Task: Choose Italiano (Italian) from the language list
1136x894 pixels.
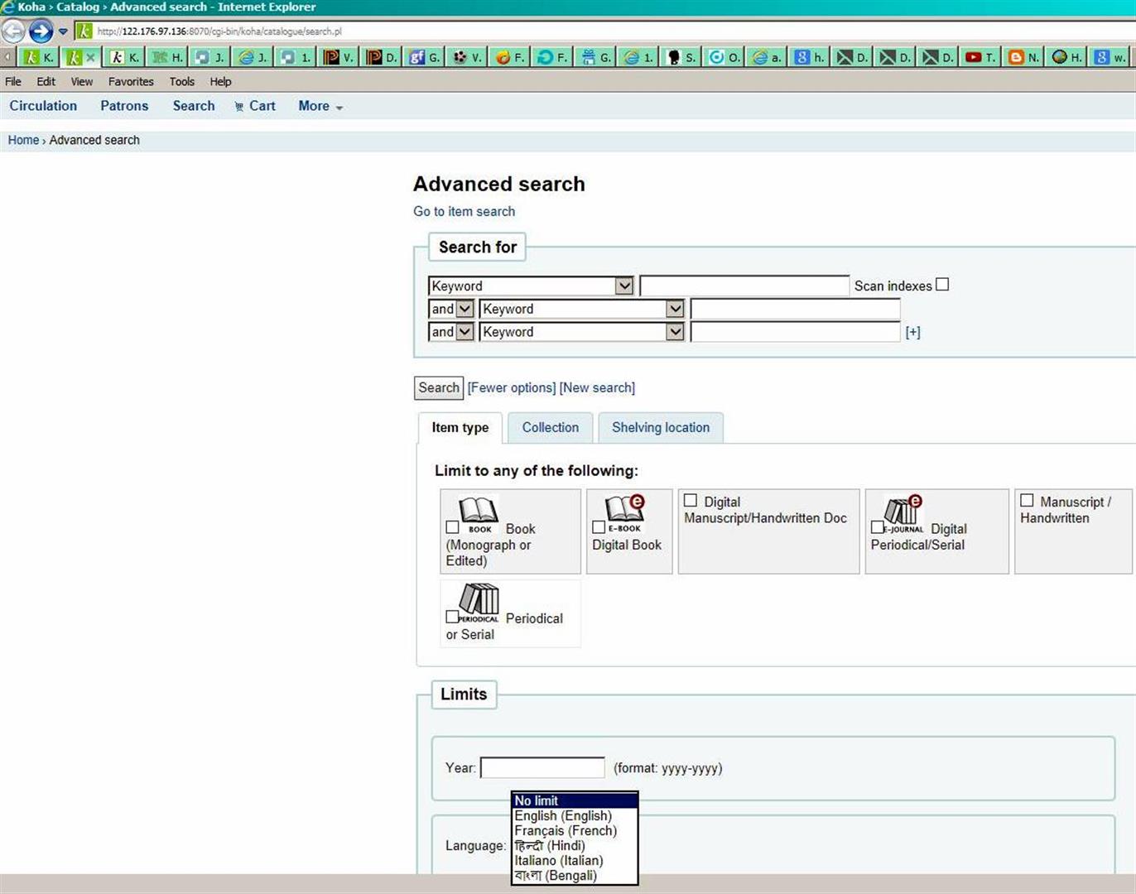Action: coord(575,861)
